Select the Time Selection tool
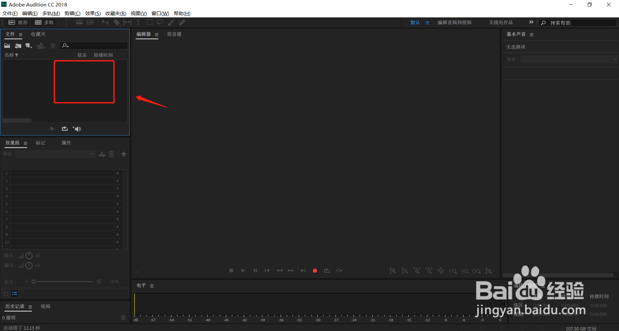Screen dimensions: 619x331 138,22
